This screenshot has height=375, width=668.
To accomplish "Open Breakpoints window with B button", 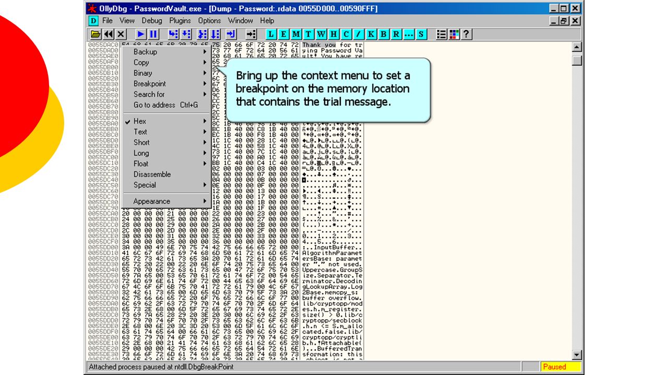I will [x=384, y=34].
